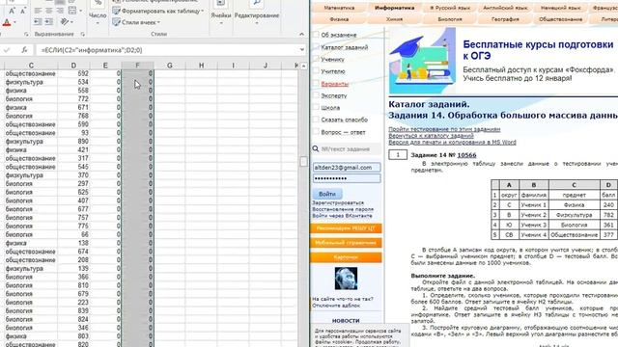Open the Химия subject tab
Image resolution: width=618 pixels, height=347 pixels.
pyautogui.click(x=394, y=19)
